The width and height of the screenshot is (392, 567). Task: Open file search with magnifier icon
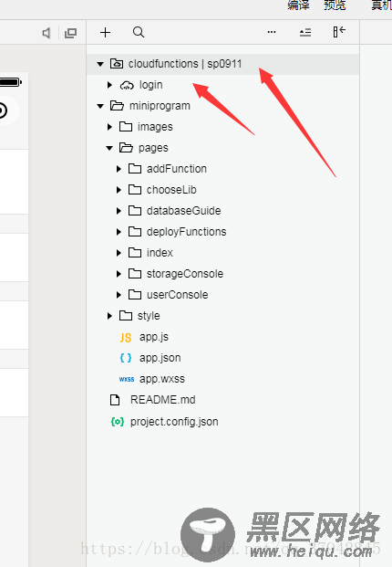click(x=139, y=32)
